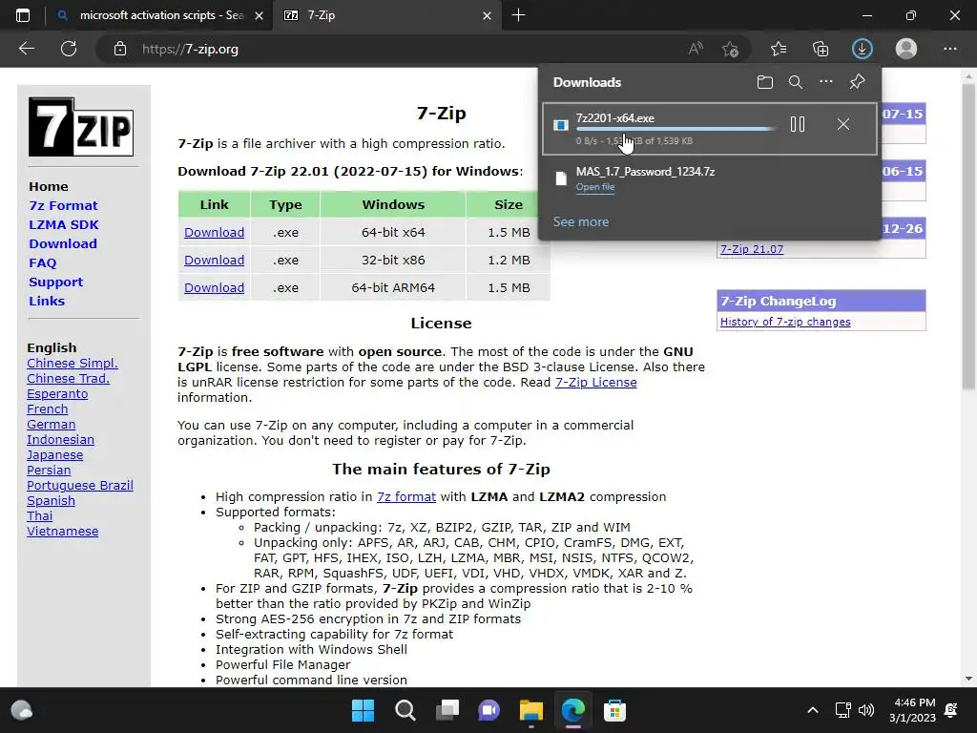Viewport: 977px width, 733px height.
Task: Switch language to Chinese Trad.
Action: [68, 378]
